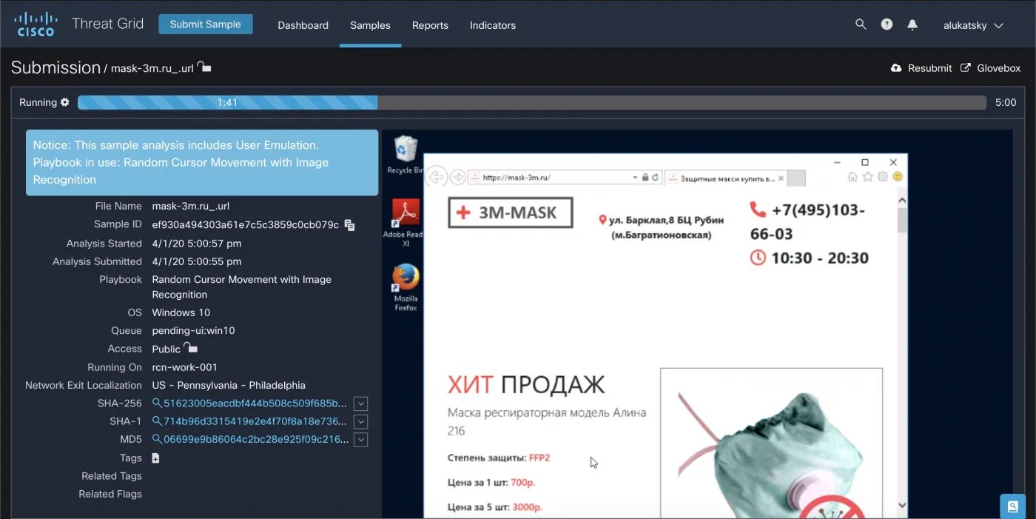Image resolution: width=1036 pixels, height=519 pixels.
Task: Click the gear icon next to Running
Action: [x=65, y=102]
